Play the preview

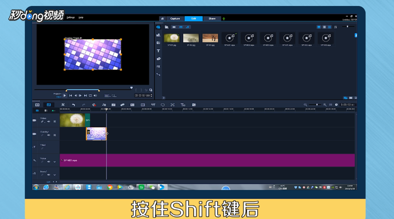(65, 96)
